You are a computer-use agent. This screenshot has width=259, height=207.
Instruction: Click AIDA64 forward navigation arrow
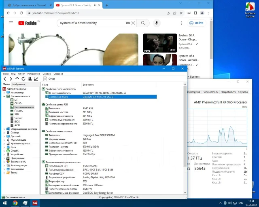[11, 79]
